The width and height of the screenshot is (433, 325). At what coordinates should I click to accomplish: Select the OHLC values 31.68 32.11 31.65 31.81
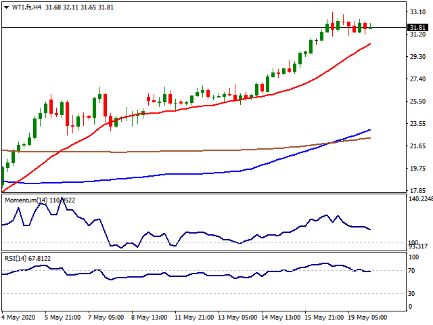[x=80, y=7]
